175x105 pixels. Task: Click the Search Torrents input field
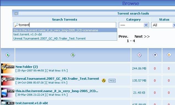[65, 25]
